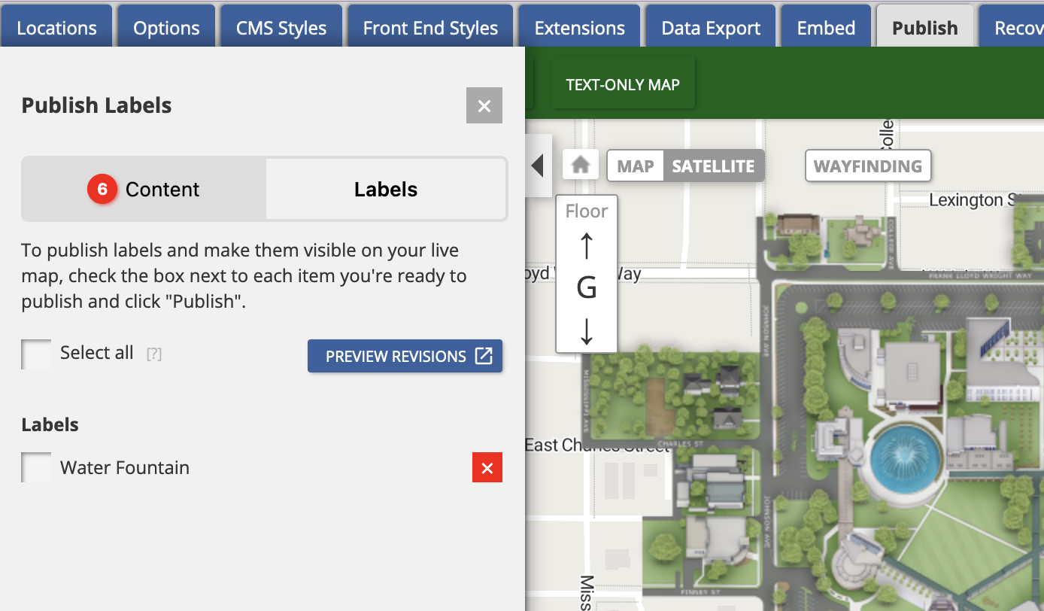1044x611 pixels.
Task: Click the WAYFINDING button
Action: click(x=868, y=165)
